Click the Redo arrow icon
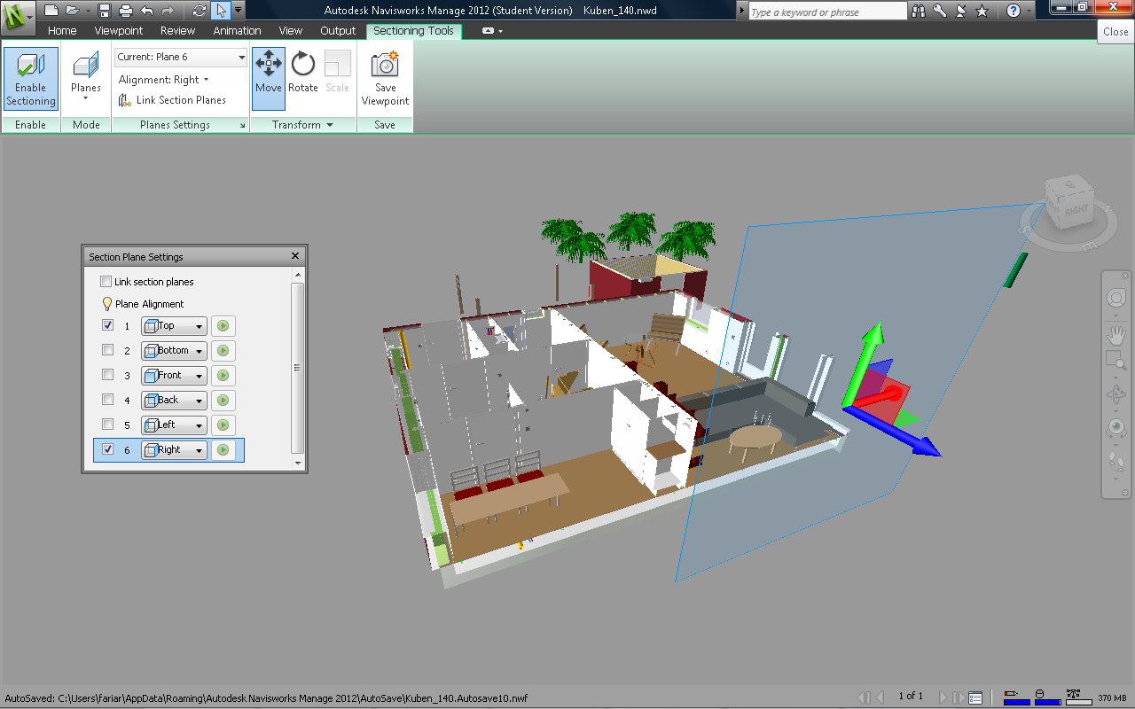Screen dimensions: 1135x709 coord(168,11)
